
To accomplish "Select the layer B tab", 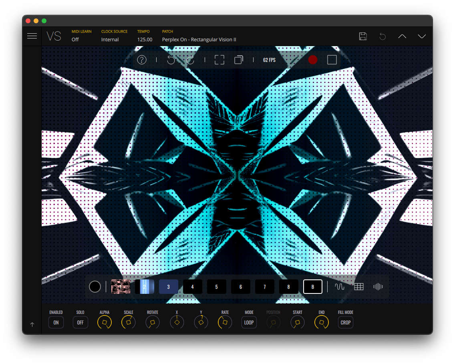I will point(313,287).
